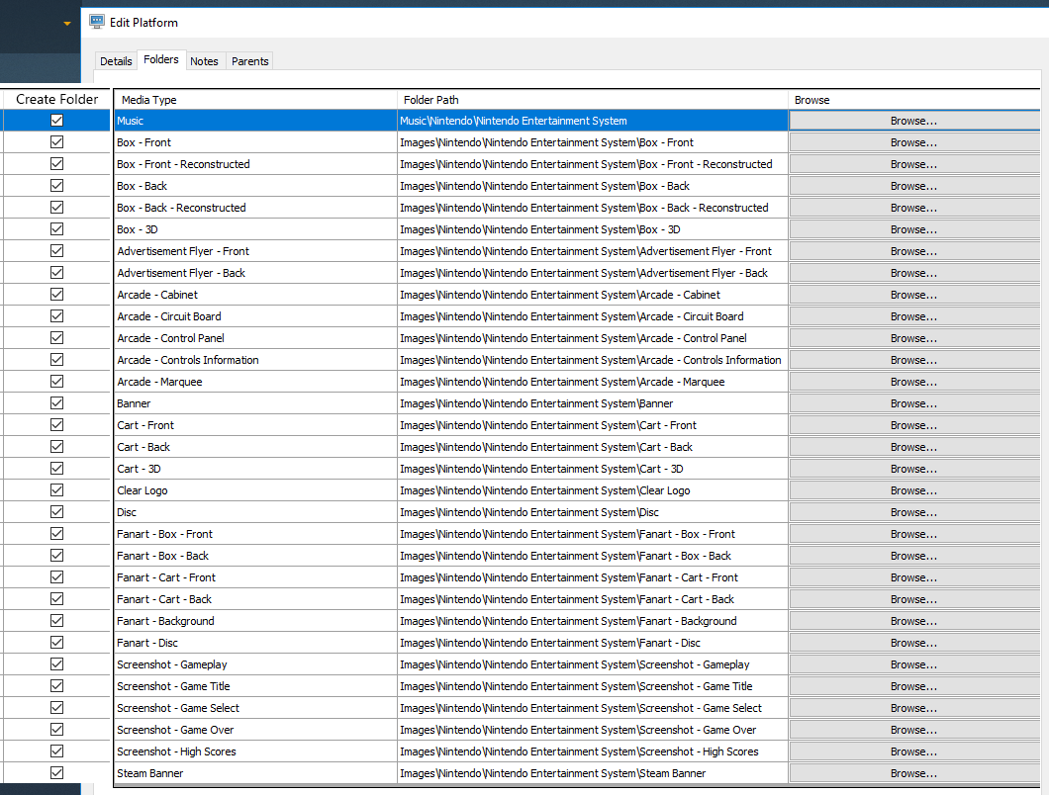Screen dimensions: 1049x795
Task: Toggle Create Folder checkbox for Fanart - Background
Action: tap(56, 621)
